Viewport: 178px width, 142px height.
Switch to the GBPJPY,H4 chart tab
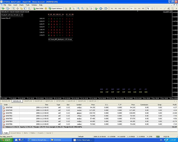point(49,101)
